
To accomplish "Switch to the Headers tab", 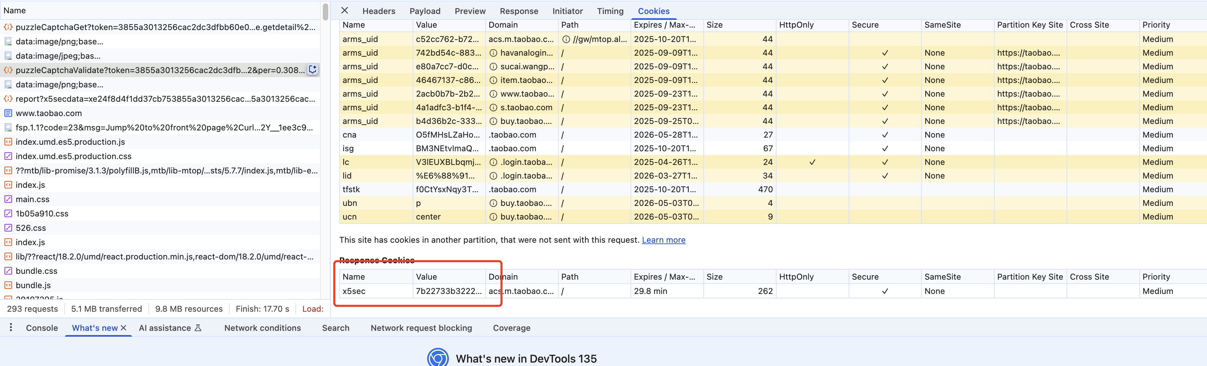I will point(379,11).
